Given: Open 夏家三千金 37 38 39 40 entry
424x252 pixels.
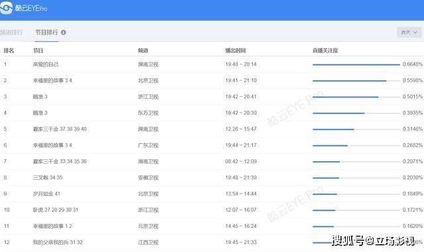Looking at the screenshot, I should (60, 129).
